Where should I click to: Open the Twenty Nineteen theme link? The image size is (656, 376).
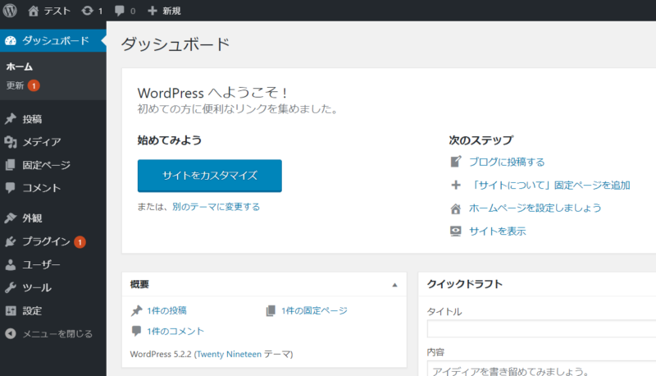click(229, 354)
